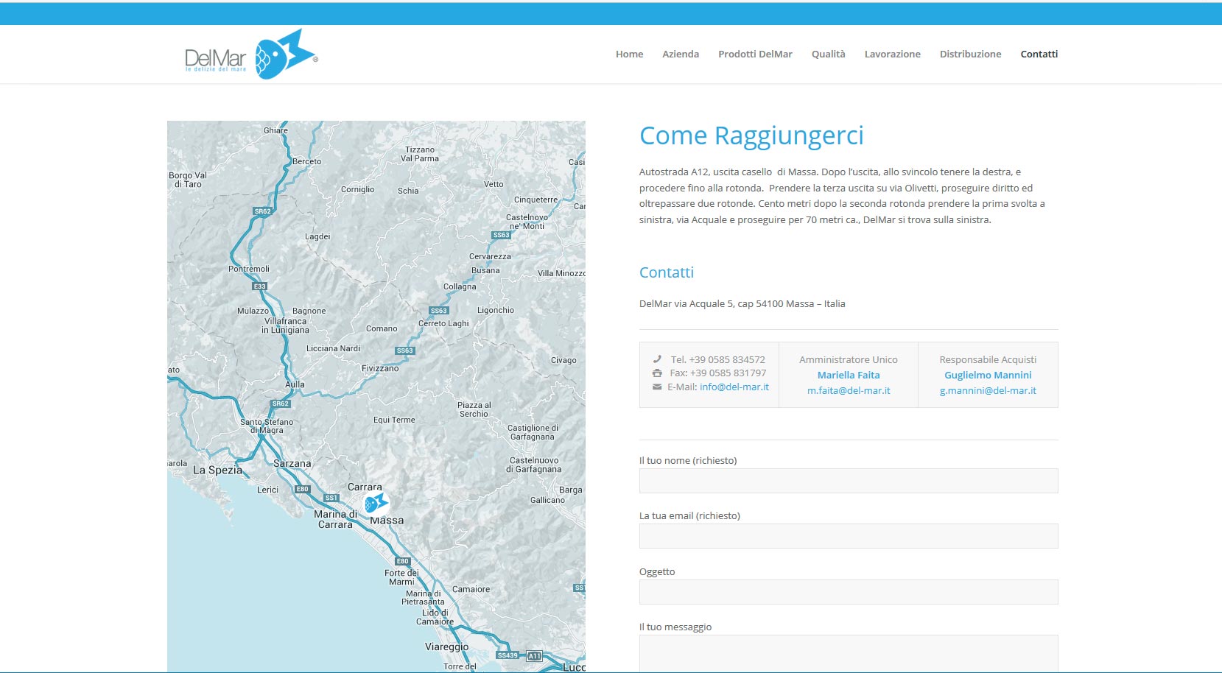Viewport: 1222px width, 673px height.
Task: Click the Cerreto Laghi map label
Action: [x=443, y=323]
